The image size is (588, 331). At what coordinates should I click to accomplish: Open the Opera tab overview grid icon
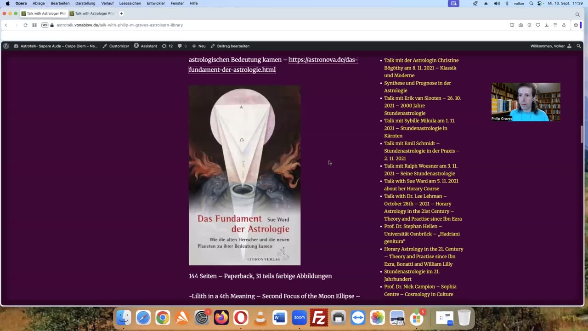pyautogui.click(x=34, y=25)
